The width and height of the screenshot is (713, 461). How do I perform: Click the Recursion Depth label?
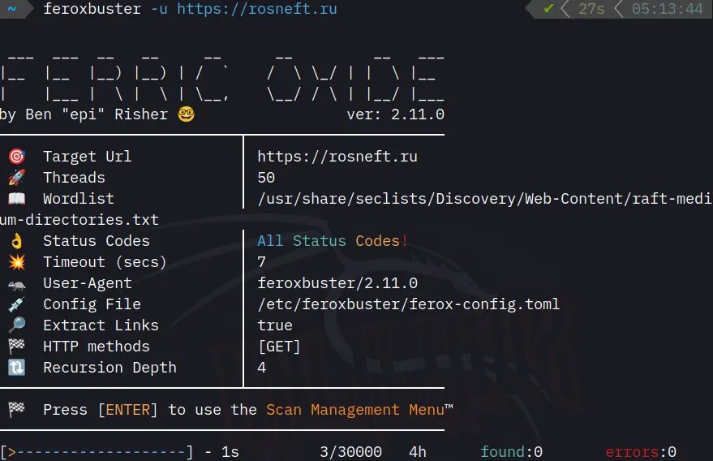(x=110, y=367)
